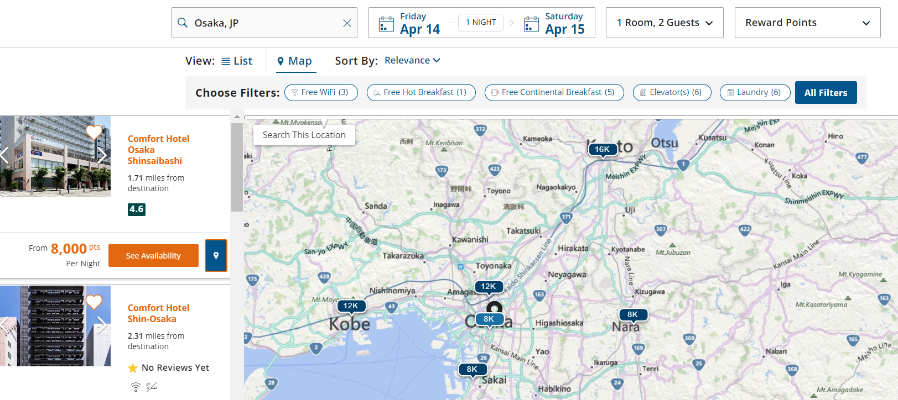This screenshot has width=898, height=400.
Task: Open Comfort Hotel Osaka Shinsaibashi thumbnail photo
Action: pyautogui.click(x=55, y=156)
